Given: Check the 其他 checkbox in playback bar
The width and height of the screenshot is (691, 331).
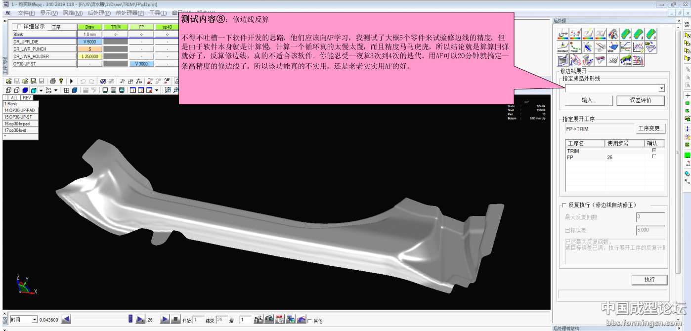Looking at the screenshot, I should pos(309,321).
